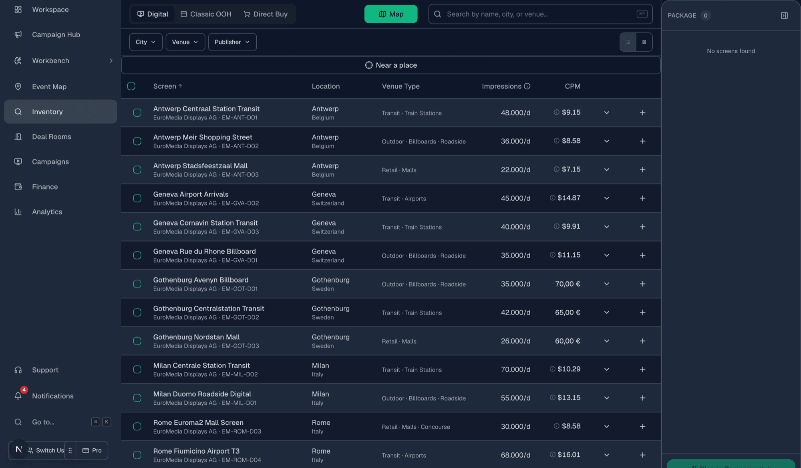Switch to list view icon
The height and width of the screenshot is (468, 801).
[628, 42]
